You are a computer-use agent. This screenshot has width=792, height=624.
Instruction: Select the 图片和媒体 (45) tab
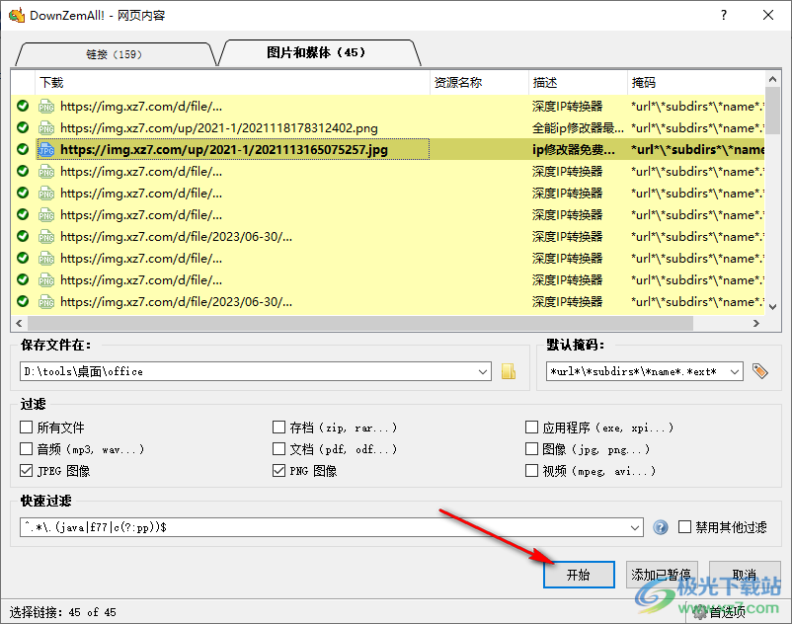click(317, 52)
